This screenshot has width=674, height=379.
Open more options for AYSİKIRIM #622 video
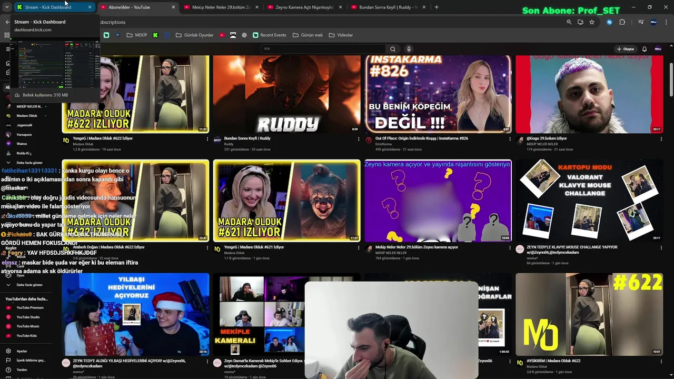click(x=661, y=362)
